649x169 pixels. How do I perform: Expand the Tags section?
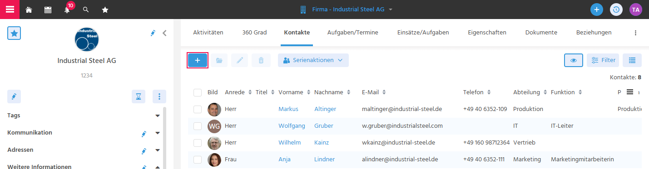tap(158, 116)
